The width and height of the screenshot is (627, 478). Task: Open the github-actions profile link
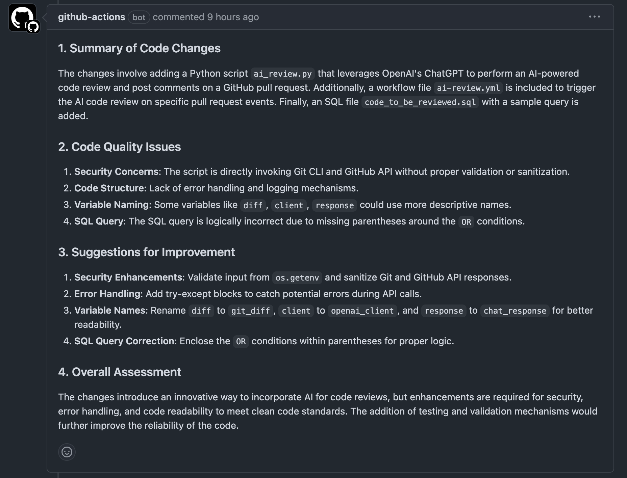[x=92, y=17]
